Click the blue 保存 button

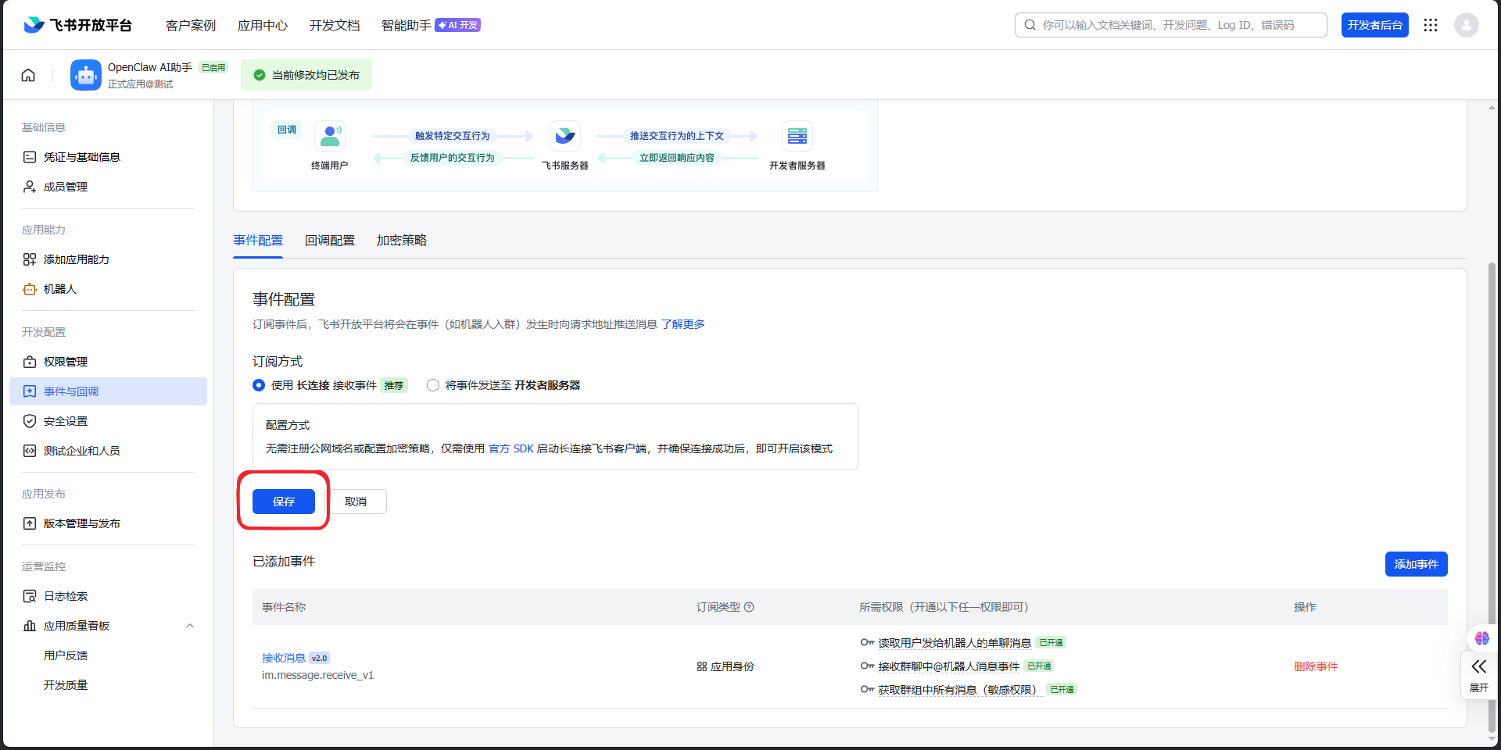pyautogui.click(x=284, y=502)
